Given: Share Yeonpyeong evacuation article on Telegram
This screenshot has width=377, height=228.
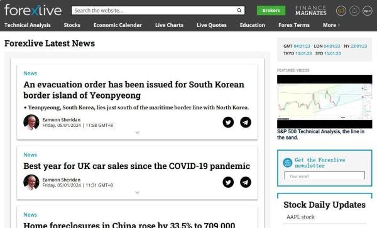Looking at the screenshot, I should pos(246,122).
